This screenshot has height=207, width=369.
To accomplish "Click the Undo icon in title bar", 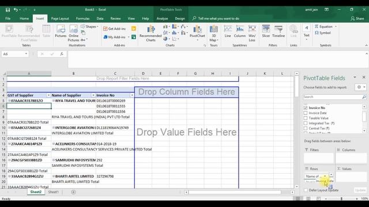I will point(16,10).
